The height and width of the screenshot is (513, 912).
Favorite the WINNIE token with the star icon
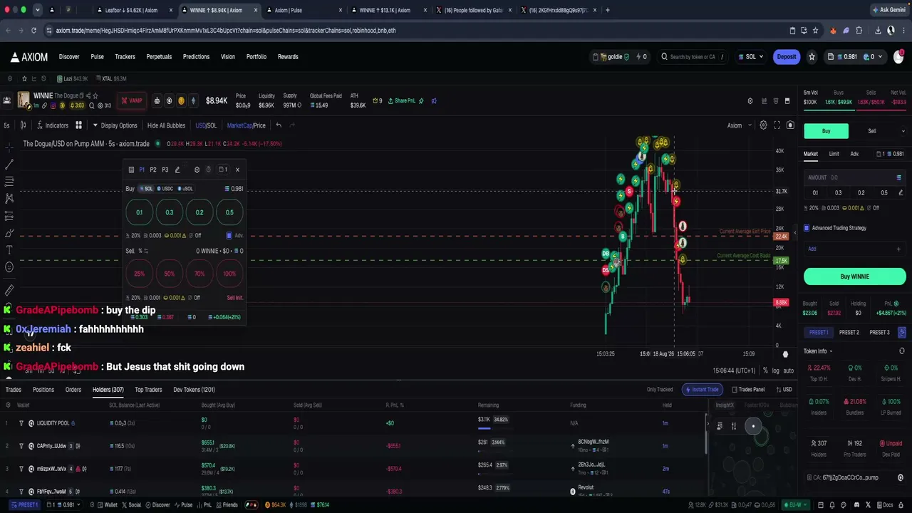(95, 95)
